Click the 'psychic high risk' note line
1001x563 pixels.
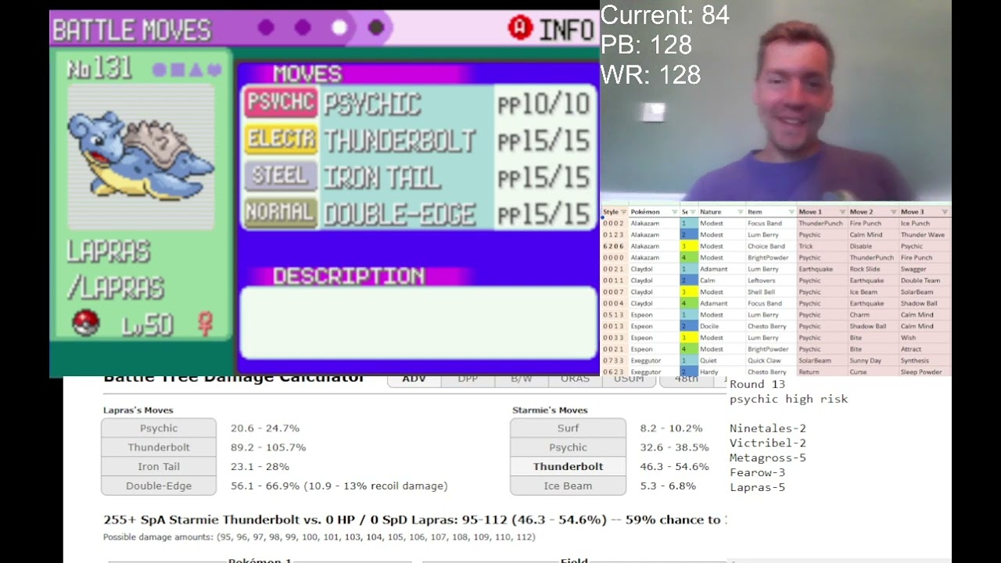tap(788, 399)
